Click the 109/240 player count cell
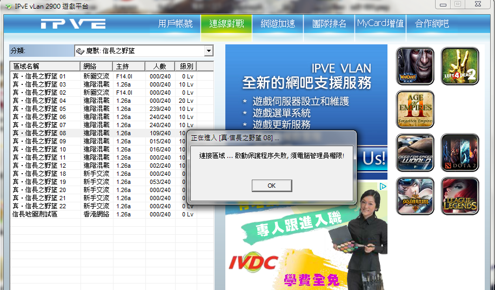This screenshot has width=495, height=290. [x=160, y=133]
